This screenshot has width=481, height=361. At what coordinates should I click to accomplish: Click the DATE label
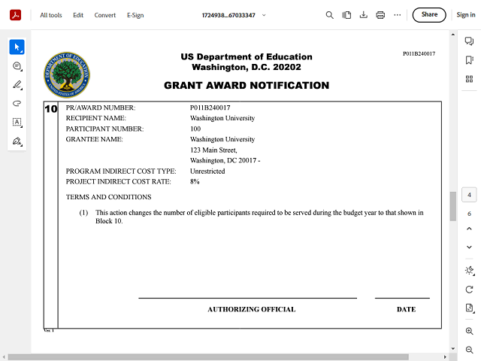(406, 309)
